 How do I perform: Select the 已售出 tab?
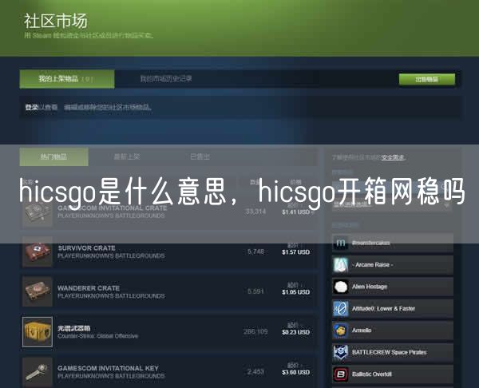[200, 156]
